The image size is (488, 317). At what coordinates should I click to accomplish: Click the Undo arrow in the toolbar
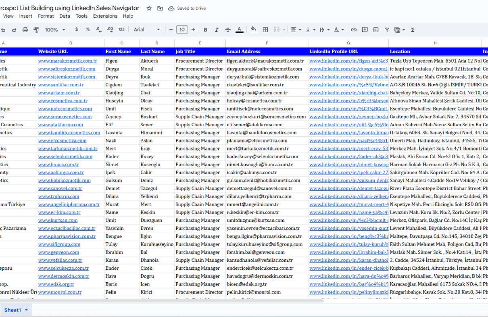tap(3, 30)
